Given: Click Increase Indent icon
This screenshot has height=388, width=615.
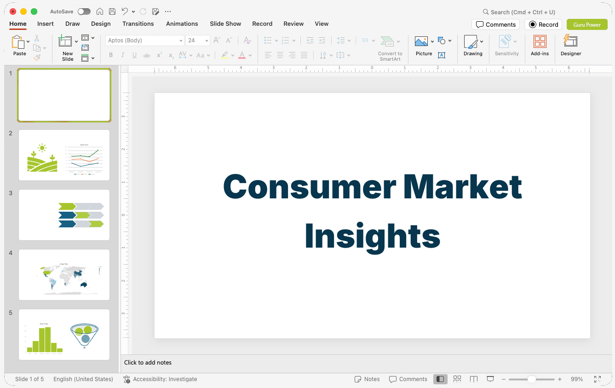Looking at the screenshot, I should [322, 41].
